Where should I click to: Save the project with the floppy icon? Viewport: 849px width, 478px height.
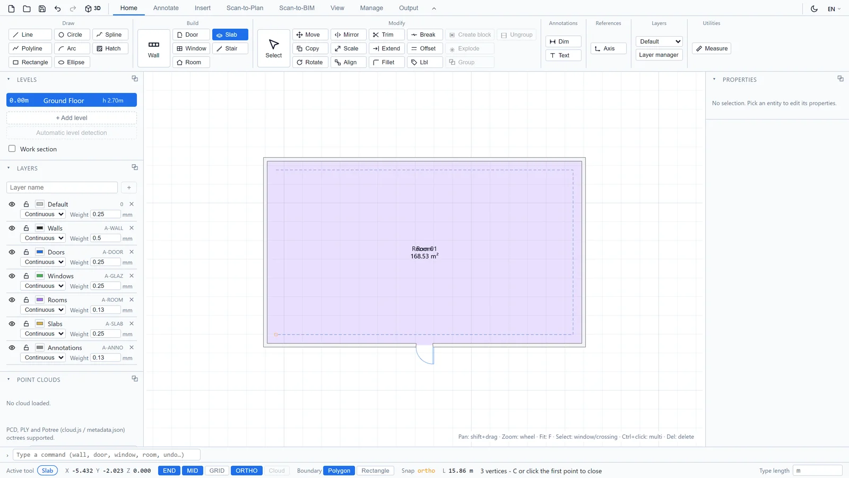coord(42,8)
